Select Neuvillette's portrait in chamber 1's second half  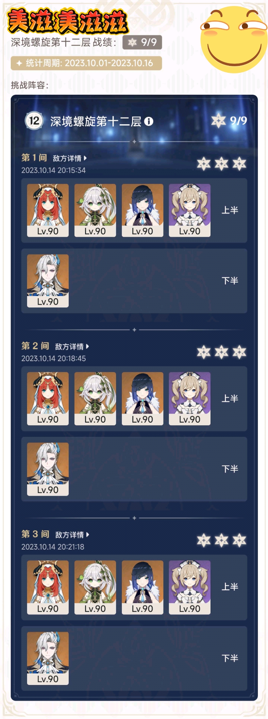point(48,281)
